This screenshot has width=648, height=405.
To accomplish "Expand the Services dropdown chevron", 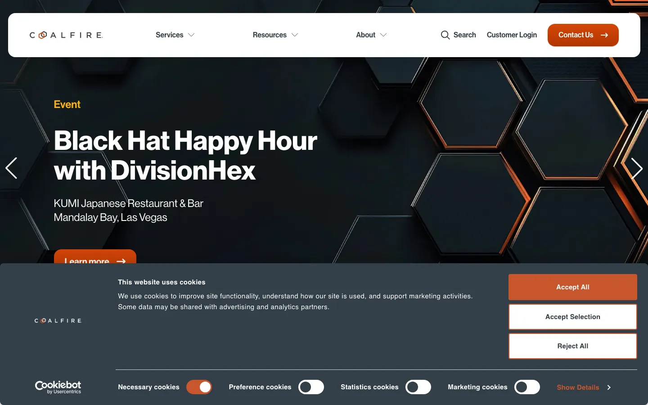I will point(191,35).
